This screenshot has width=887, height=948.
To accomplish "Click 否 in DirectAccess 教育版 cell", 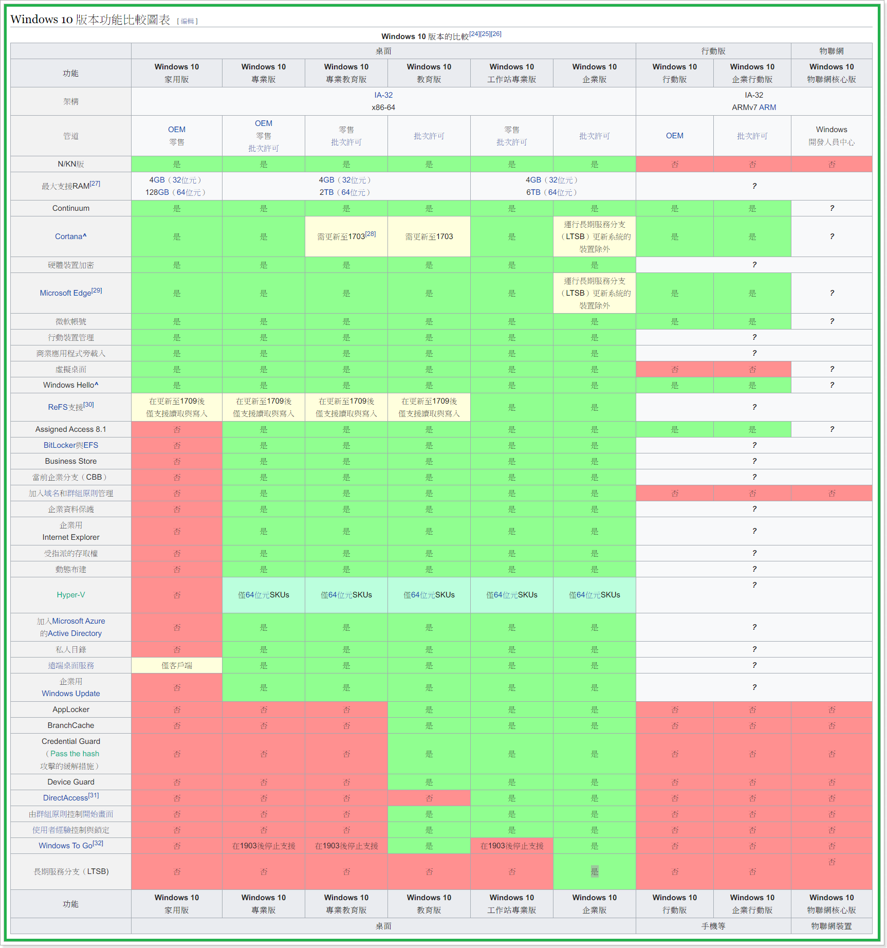I will click(x=429, y=798).
